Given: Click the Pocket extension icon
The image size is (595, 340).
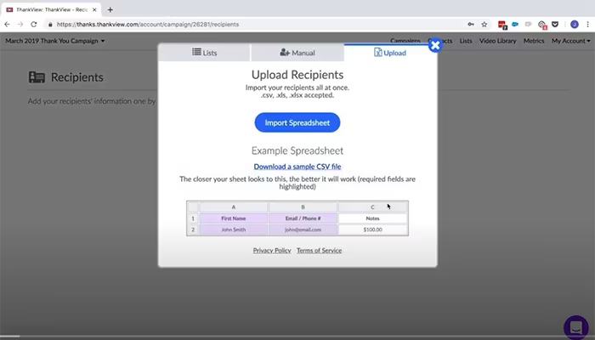Looking at the screenshot, I should pyautogui.click(x=555, y=25).
